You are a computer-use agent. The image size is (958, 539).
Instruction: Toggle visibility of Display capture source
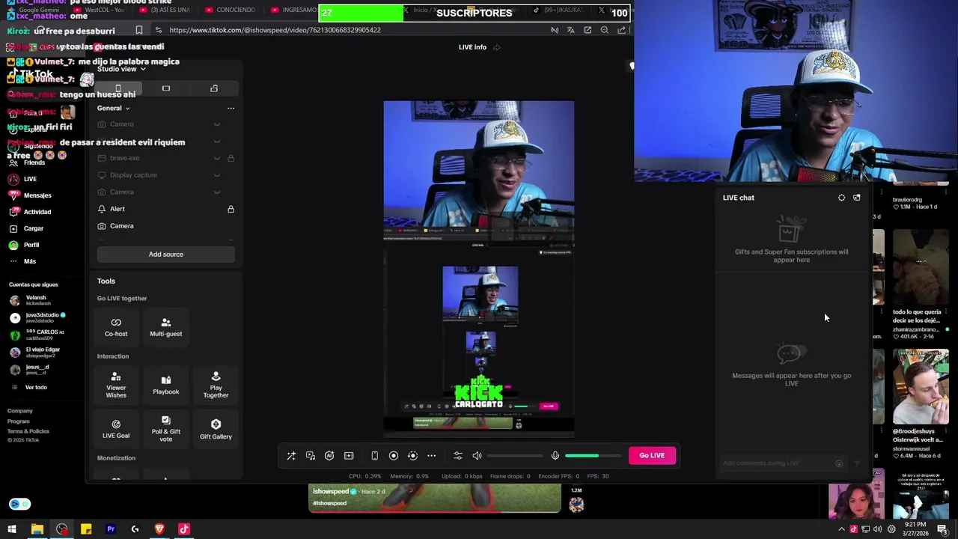(217, 175)
